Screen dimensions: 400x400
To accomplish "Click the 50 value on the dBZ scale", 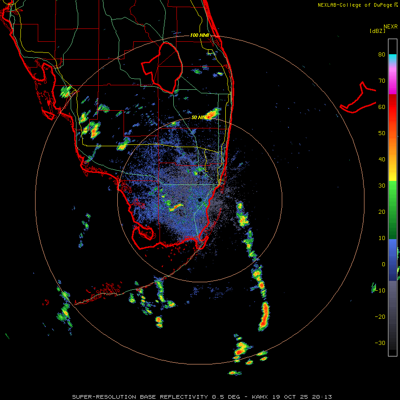I will click(382, 133).
